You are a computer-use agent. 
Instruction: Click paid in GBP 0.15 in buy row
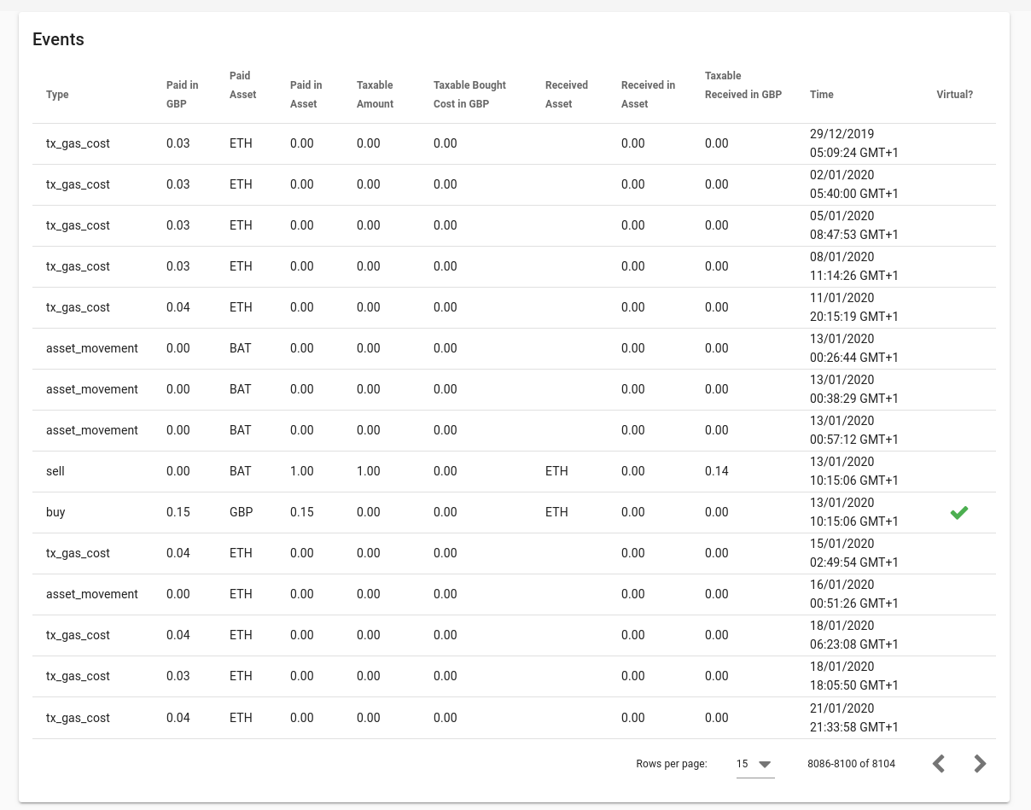pos(178,512)
